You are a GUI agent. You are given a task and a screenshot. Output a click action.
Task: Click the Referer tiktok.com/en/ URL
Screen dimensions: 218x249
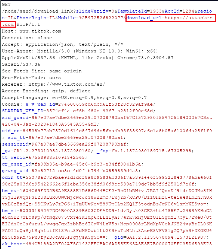[x=67, y=84]
